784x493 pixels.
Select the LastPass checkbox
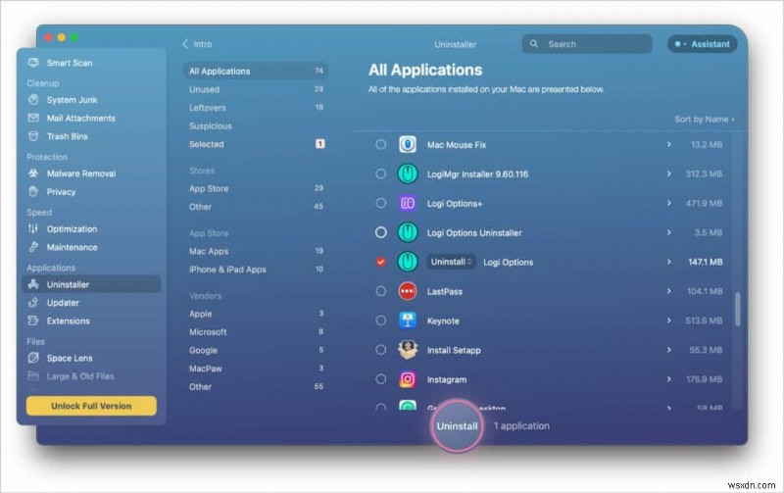point(381,291)
